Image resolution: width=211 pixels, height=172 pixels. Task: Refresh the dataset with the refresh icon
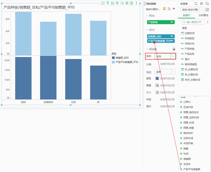196,3
